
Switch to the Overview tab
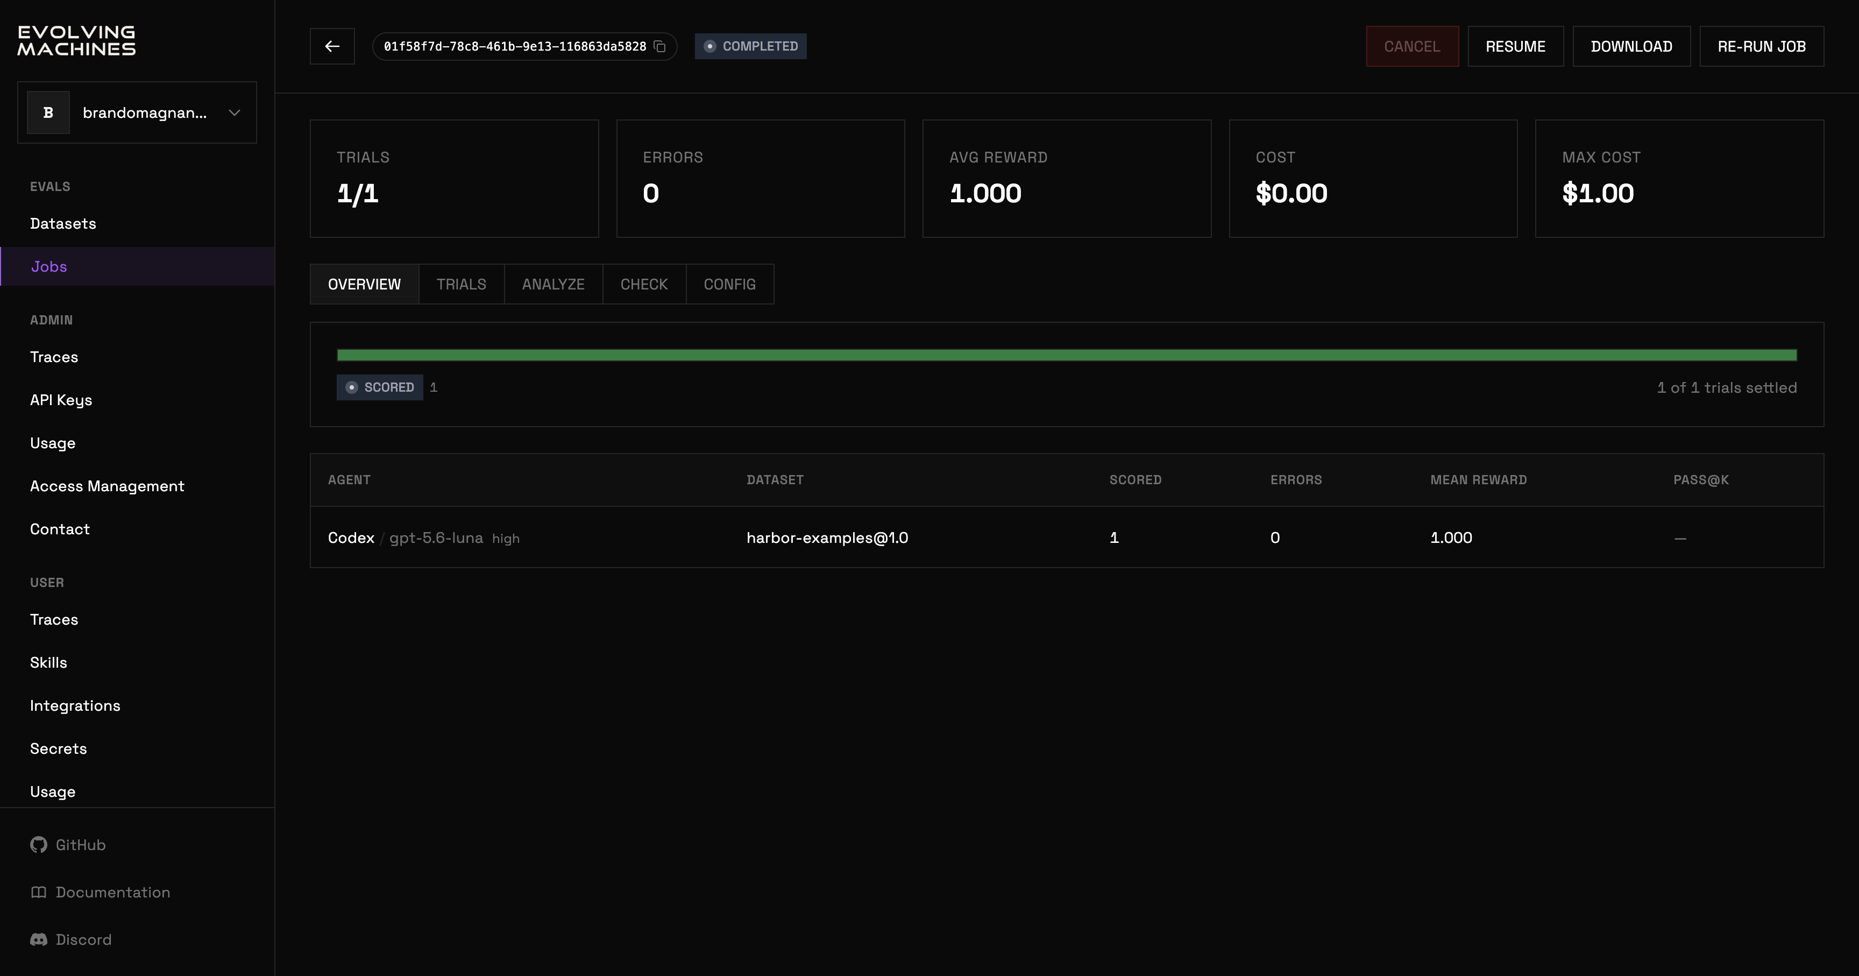click(x=365, y=285)
